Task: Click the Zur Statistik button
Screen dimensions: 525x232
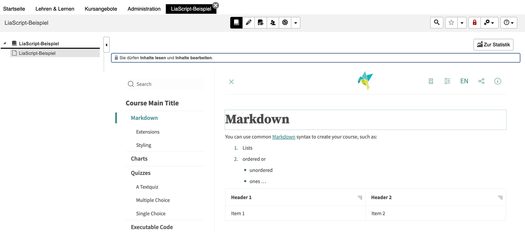Action: click(493, 44)
